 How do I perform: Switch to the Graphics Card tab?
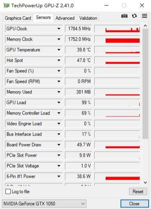click(x=18, y=18)
